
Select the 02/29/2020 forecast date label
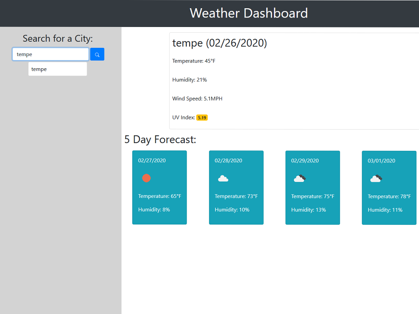(x=305, y=161)
